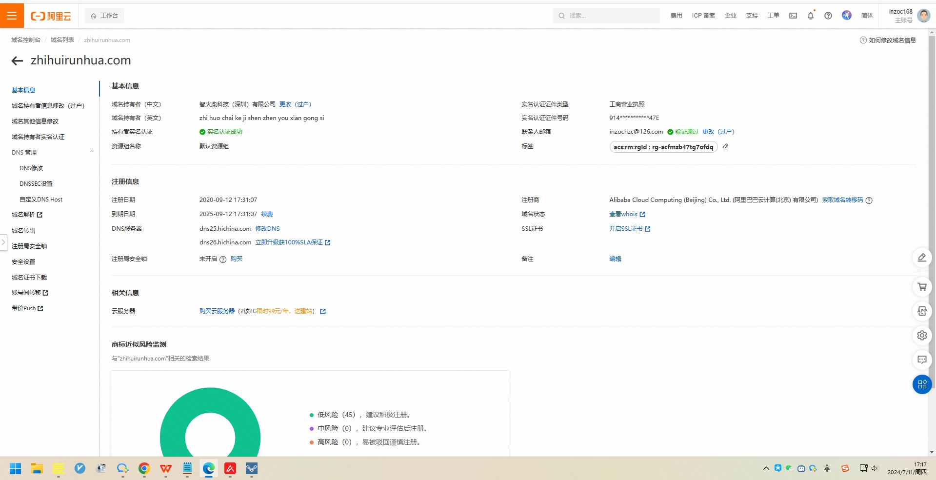Select DNS修改 in the sidebar
This screenshot has height=480, width=936.
click(31, 168)
